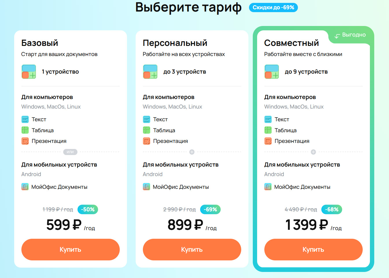The height and width of the screenshot is (278, 389).
Task: Click the -50% discount badge
Action: tap(88, 209)
